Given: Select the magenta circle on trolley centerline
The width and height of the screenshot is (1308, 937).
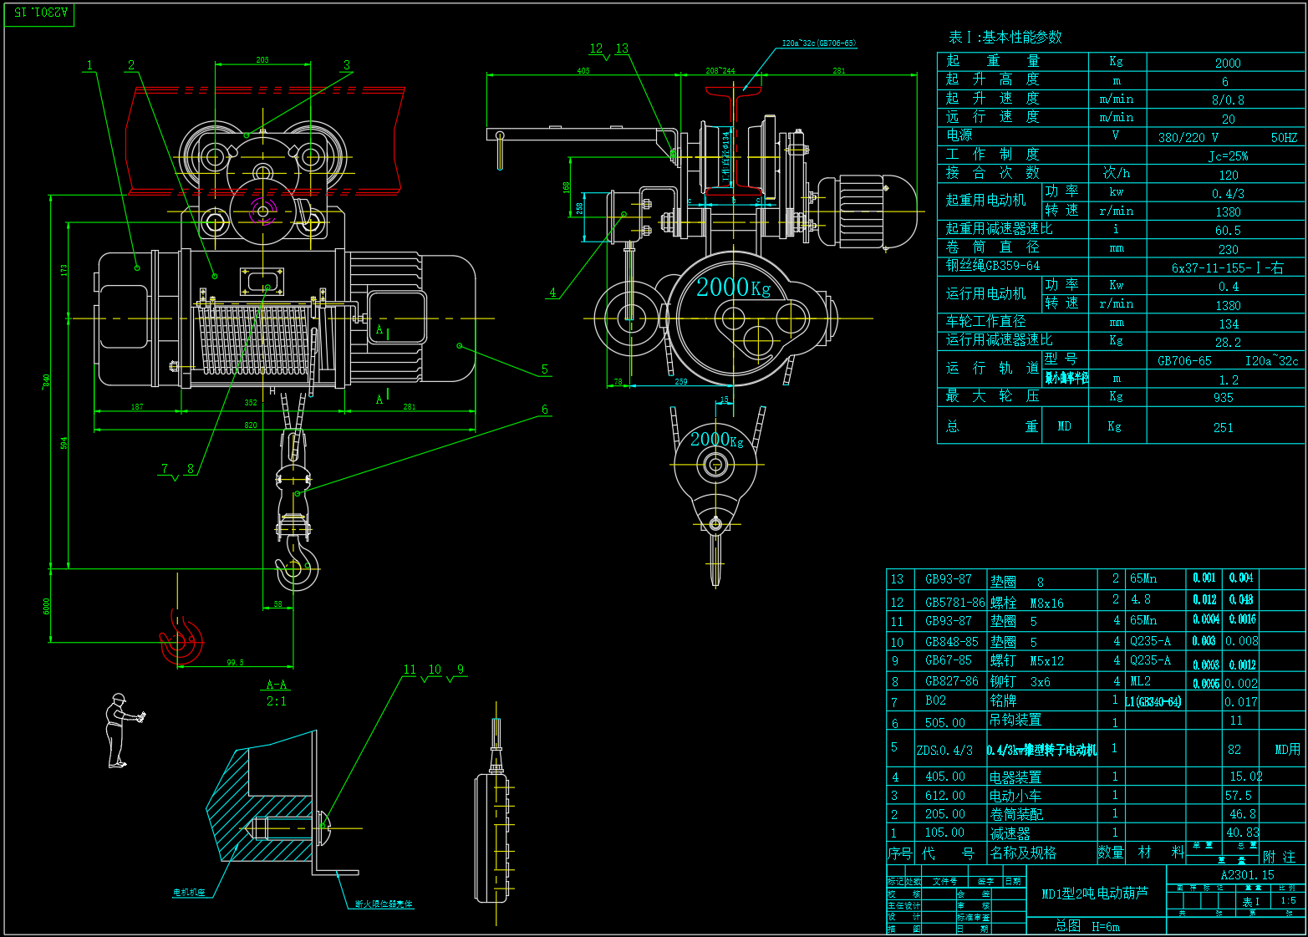Looking at the screenshot, I should [x=262, y=210].
